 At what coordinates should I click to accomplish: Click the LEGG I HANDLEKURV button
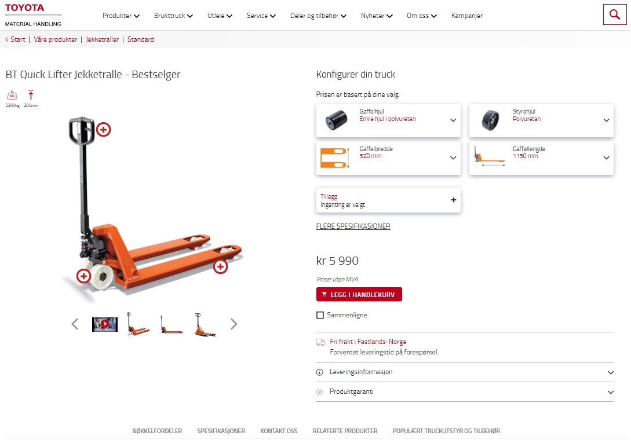pyautogui.click(x=359, y=295)
